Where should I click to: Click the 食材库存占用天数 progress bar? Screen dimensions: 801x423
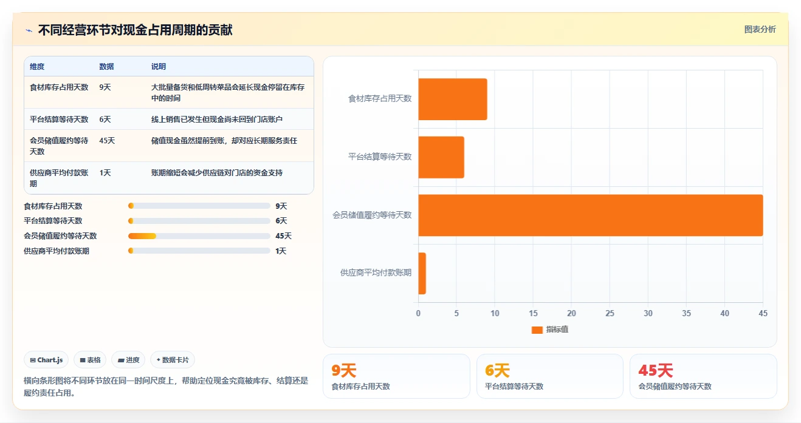[199, 206]
